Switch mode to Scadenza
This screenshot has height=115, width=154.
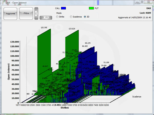point(71,17)
